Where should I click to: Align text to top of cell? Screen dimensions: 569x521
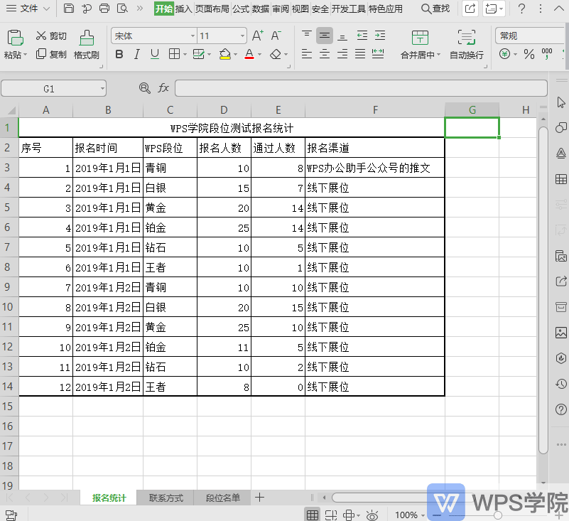[x=307, y=36]
